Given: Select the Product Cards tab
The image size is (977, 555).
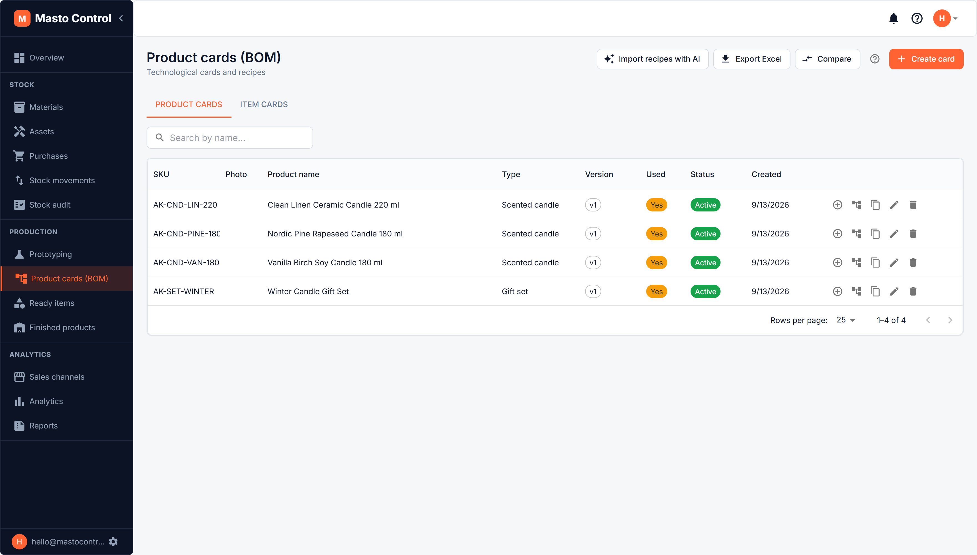Looking at the screenshot, I should (189, 104).
